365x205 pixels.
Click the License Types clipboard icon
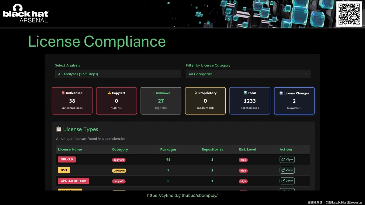point(59,129)
